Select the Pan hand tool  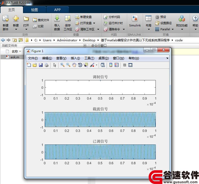pos(74,65)
